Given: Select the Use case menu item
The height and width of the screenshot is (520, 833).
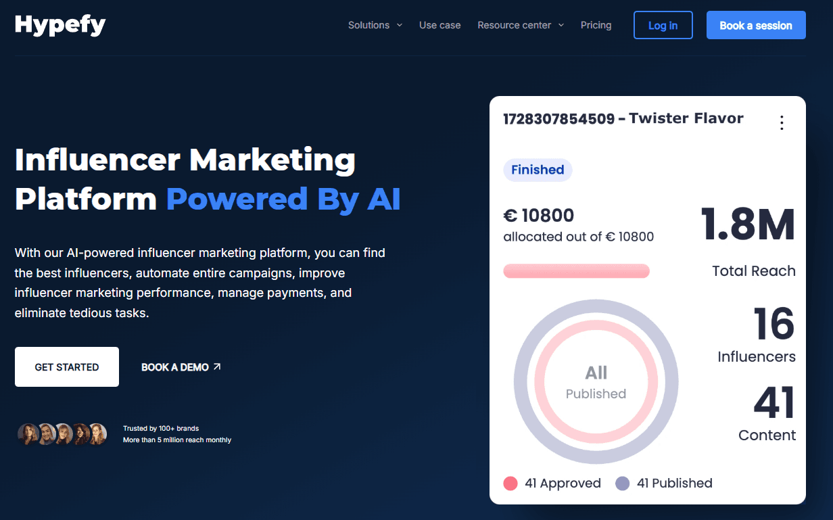Looking at the screenshot, I should click(x=439, y=24).
